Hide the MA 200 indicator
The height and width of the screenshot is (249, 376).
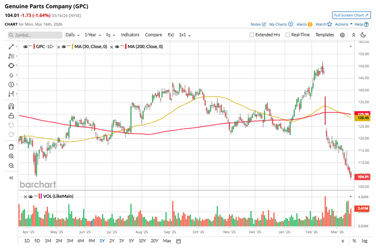117,47
